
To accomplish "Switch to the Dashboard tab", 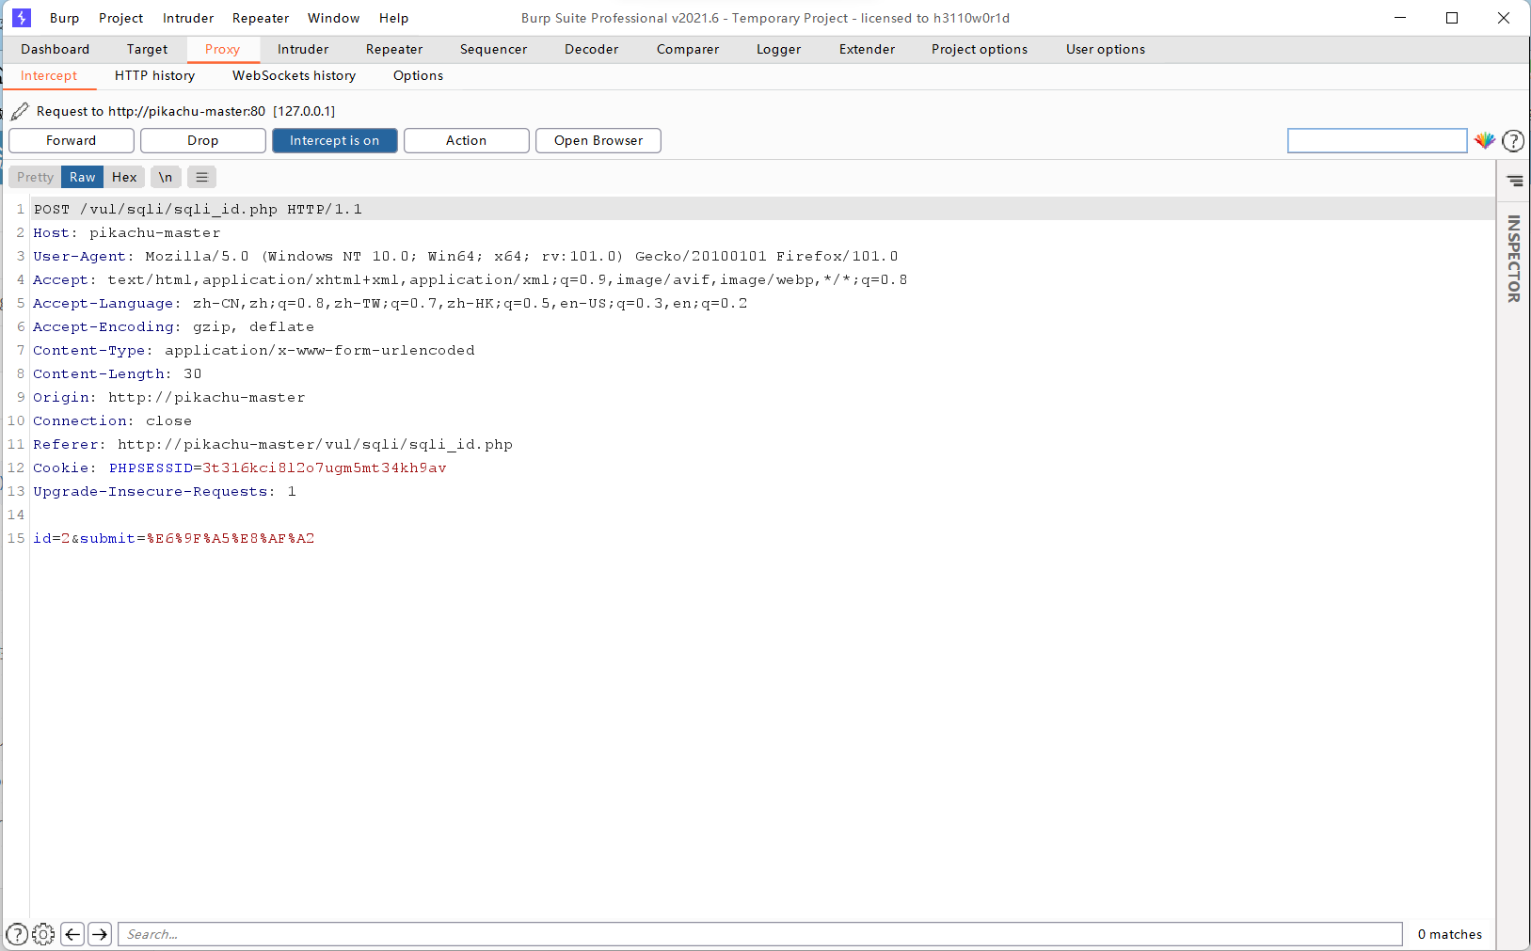I will pyautogui.click(x=56, y=49).
